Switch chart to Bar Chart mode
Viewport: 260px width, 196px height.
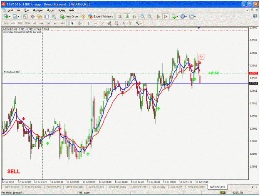point(120,16)
